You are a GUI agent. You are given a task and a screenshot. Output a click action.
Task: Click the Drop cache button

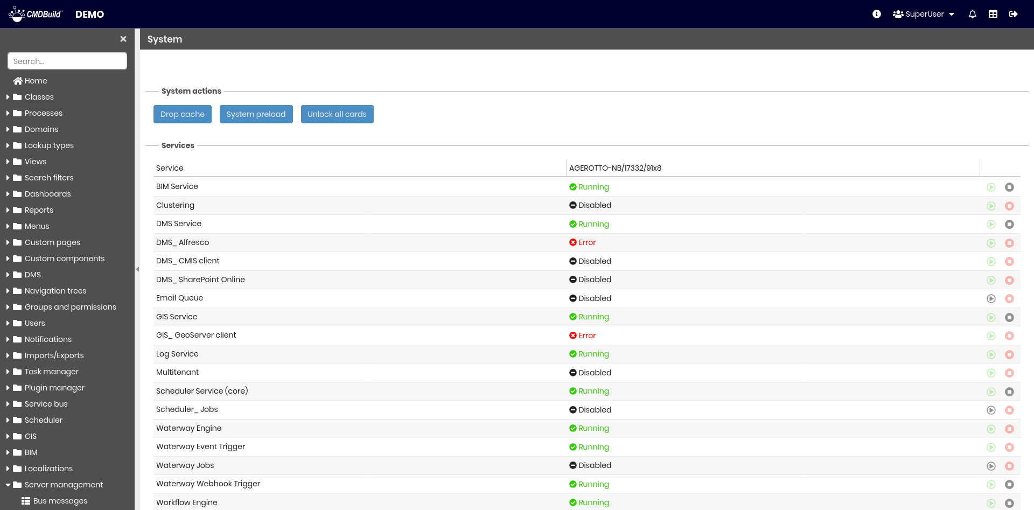point(182,114)
